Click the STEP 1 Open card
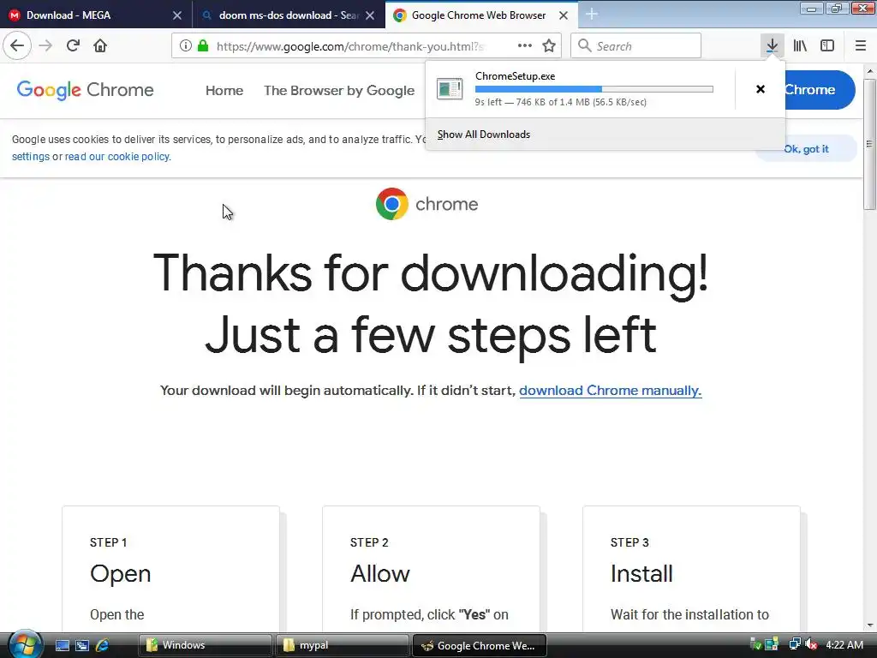This screenshot has width=877, height=658. point(170,569)
